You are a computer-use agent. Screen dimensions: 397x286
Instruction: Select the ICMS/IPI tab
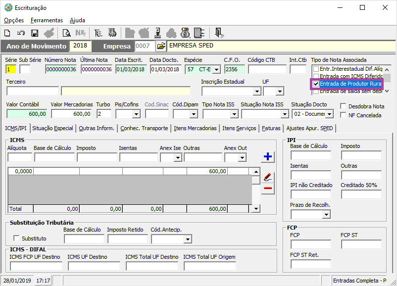coord(16,128)
